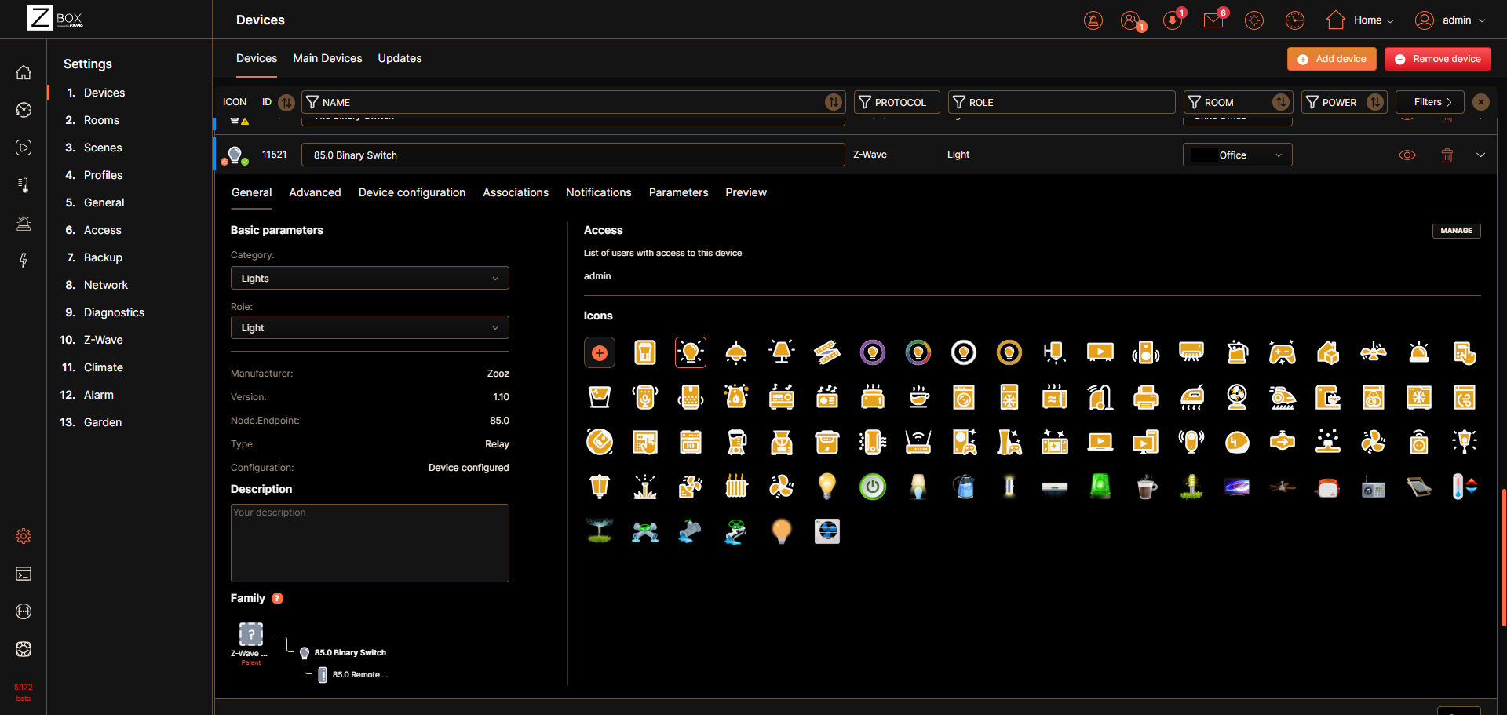The width and height of the screenshot is (1507, 715).
Task: Open the admin user menu
Action: click(1450, 20)
